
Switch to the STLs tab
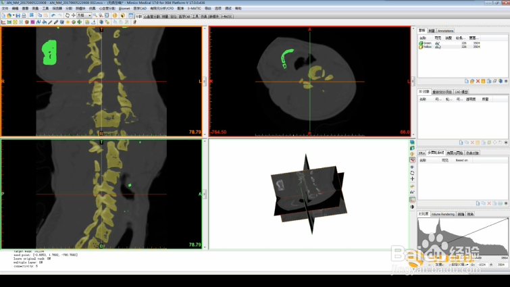[422, 153]
